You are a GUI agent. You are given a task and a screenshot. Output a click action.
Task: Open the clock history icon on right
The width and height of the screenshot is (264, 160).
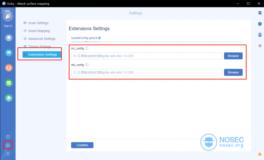click(260, 24)
